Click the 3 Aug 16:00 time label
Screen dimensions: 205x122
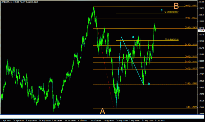109,121
